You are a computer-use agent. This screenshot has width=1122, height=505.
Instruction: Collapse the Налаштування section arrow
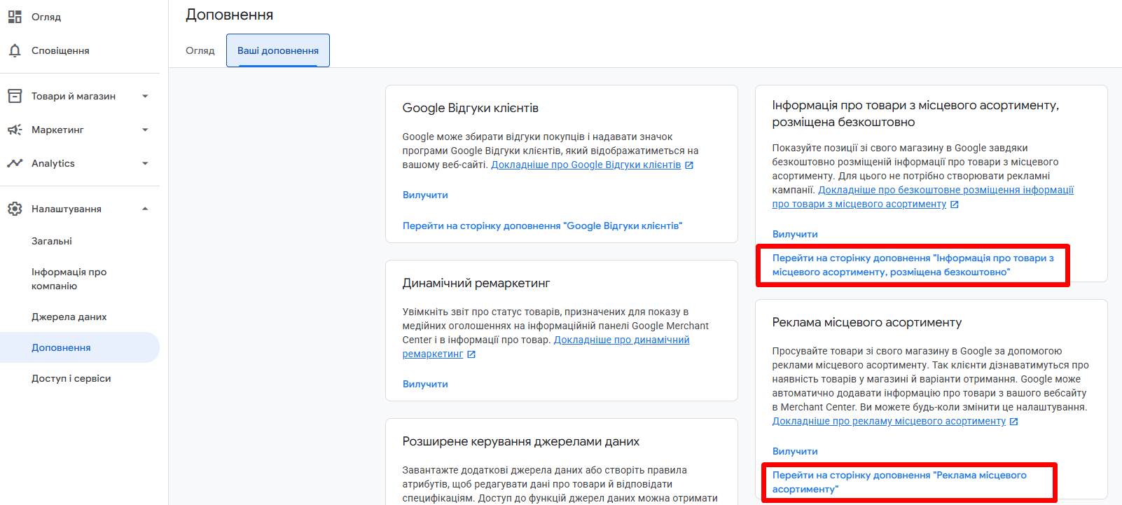click(x=145, y=209)
